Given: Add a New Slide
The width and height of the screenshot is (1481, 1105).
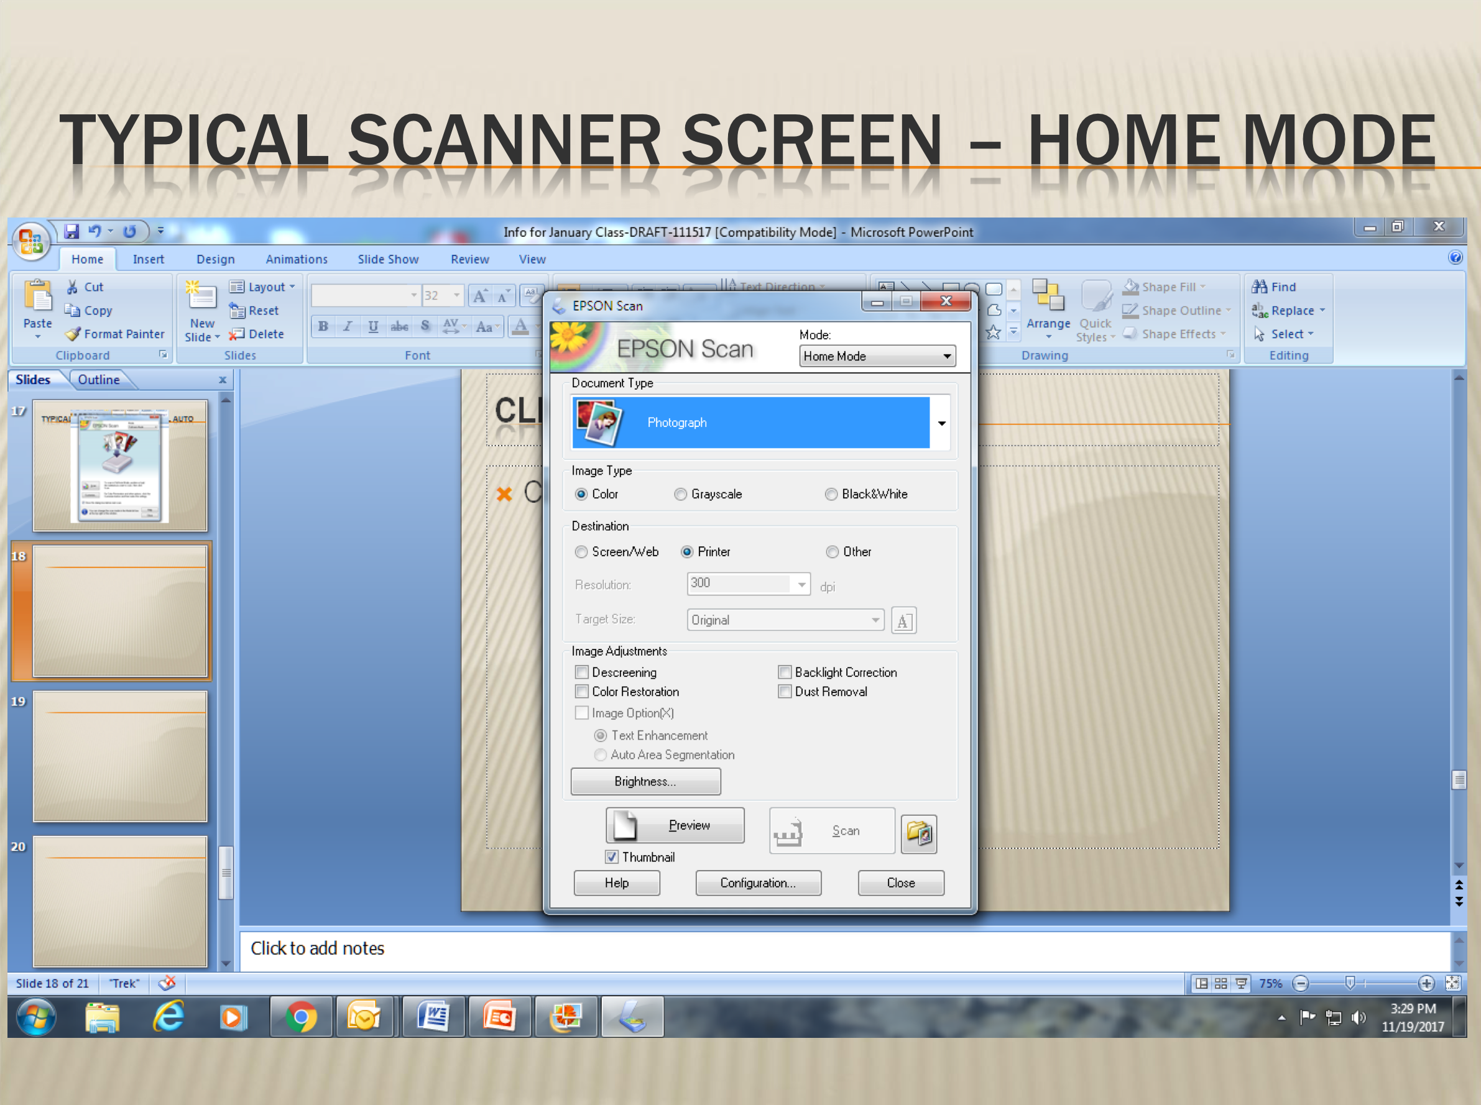Looking at the screenshot, I should point(201,311).
